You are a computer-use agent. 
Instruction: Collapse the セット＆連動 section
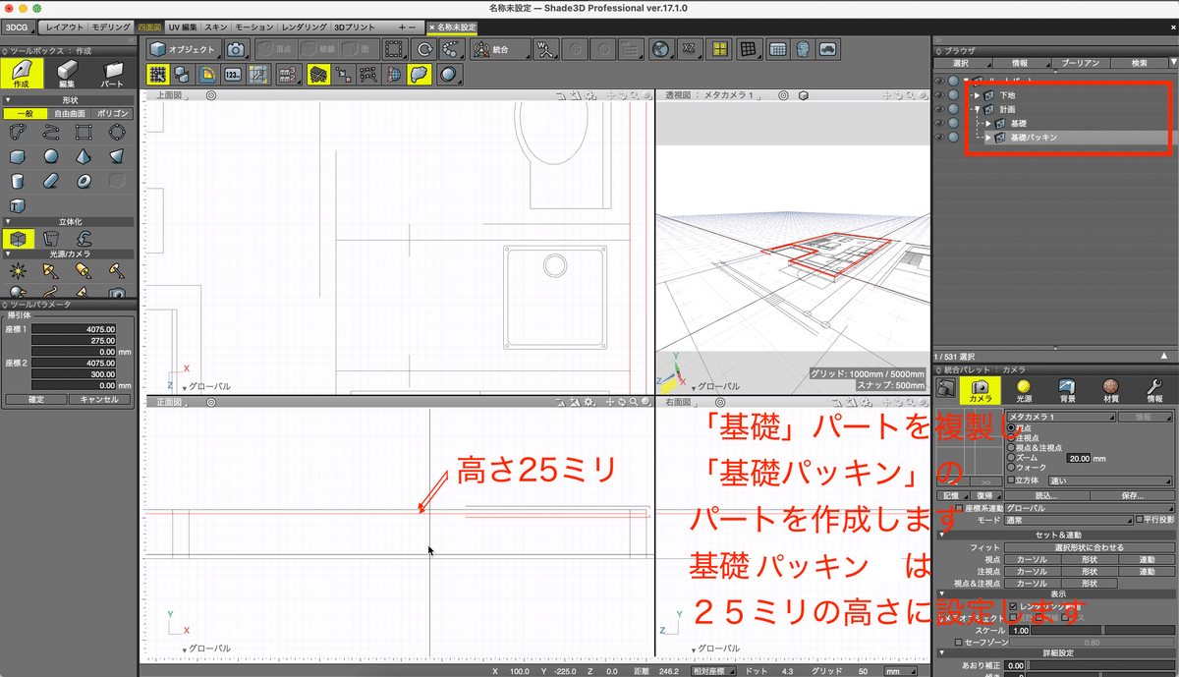coord(941,534)
